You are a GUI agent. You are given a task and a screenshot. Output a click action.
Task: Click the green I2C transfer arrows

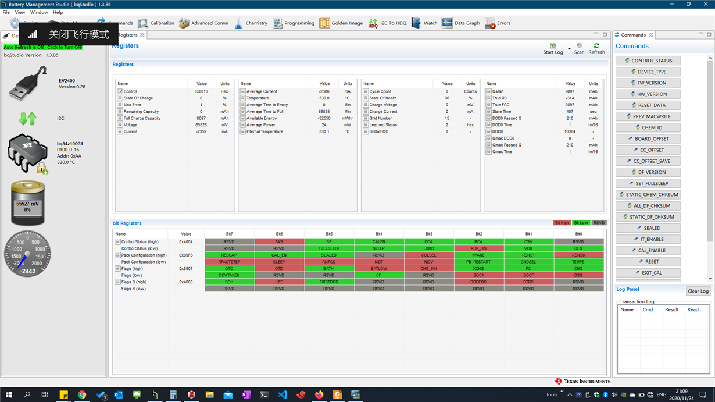[27, 118]
